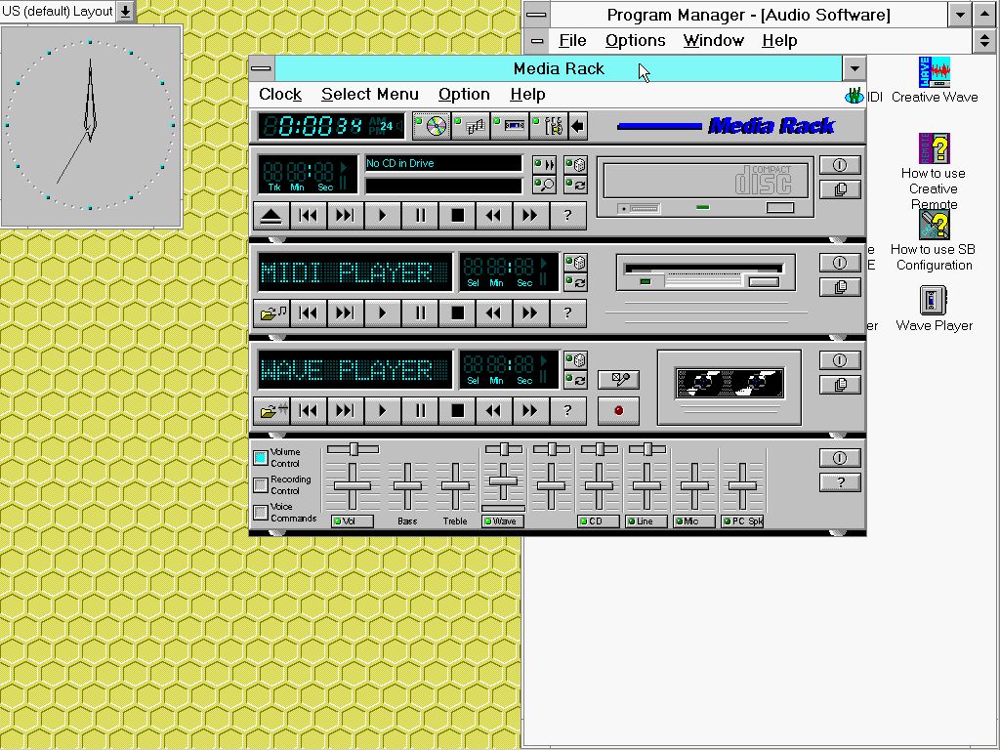Click the CD player help question button
Screen dimensions: 1000x750
(567, 216)
